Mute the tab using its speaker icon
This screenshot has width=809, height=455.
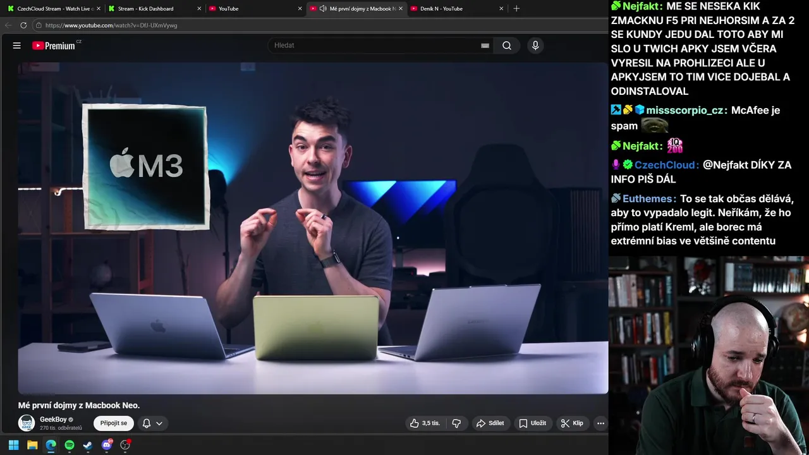pos(323,9)
